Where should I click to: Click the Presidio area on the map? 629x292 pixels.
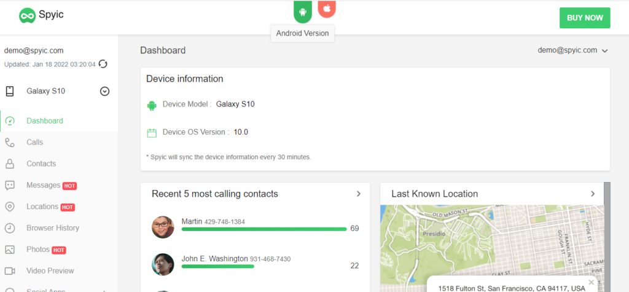[x=434, y=233]
